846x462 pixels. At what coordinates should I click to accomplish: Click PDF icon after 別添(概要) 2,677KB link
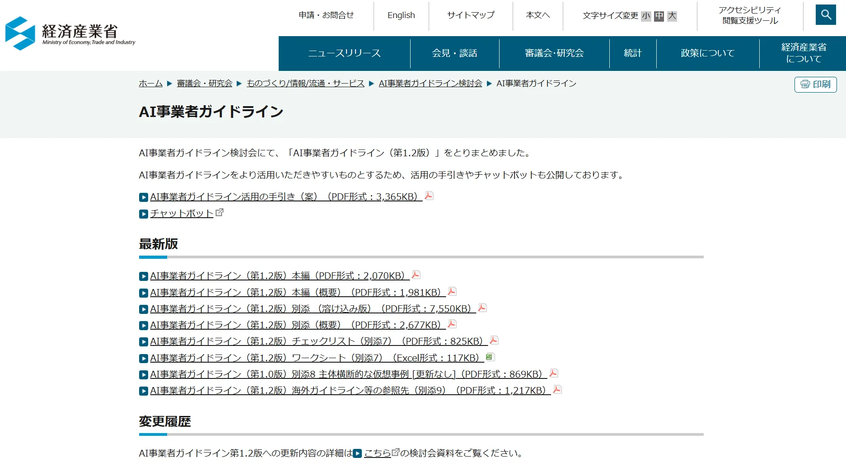coord(452,324)
